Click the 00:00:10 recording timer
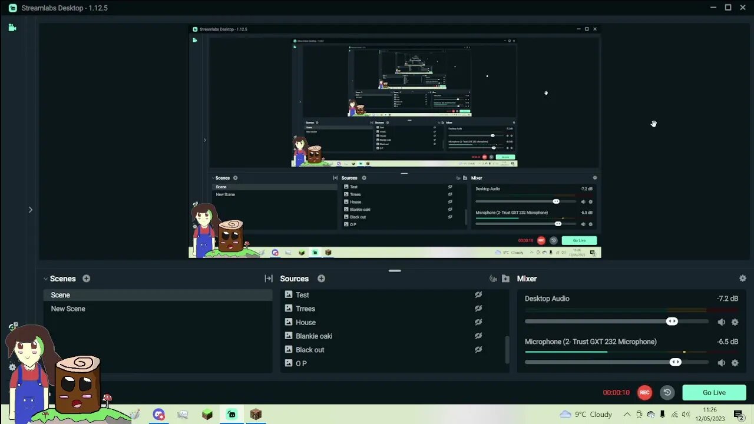The width and height of the screenshot is (754, 424). pos(616,393)
